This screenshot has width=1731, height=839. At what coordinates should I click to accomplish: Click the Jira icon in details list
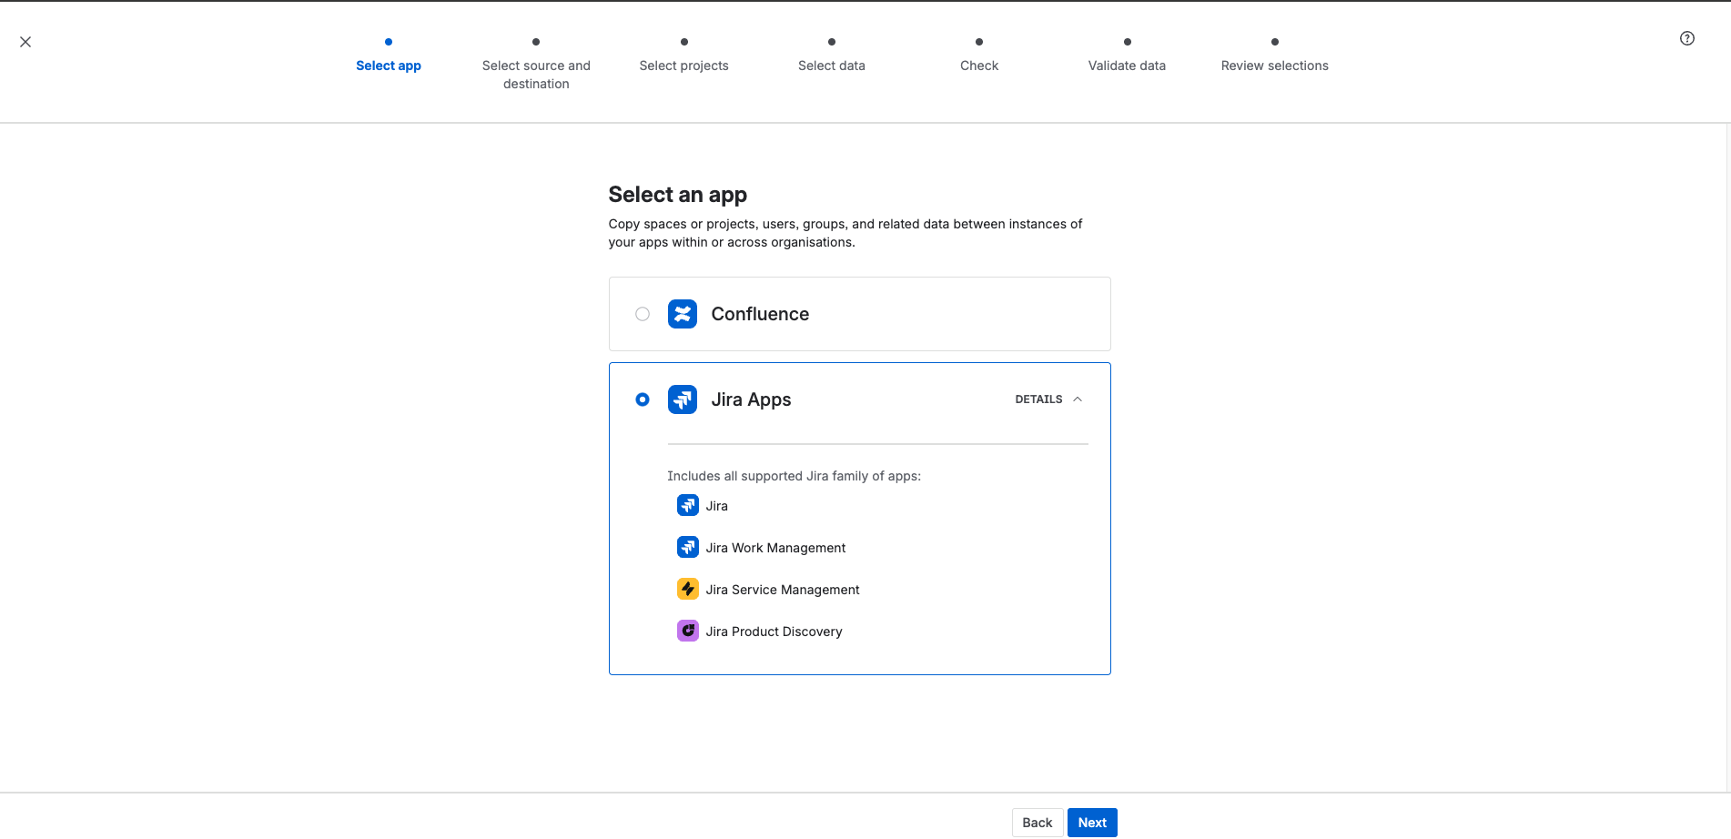(x=687, y=505)
